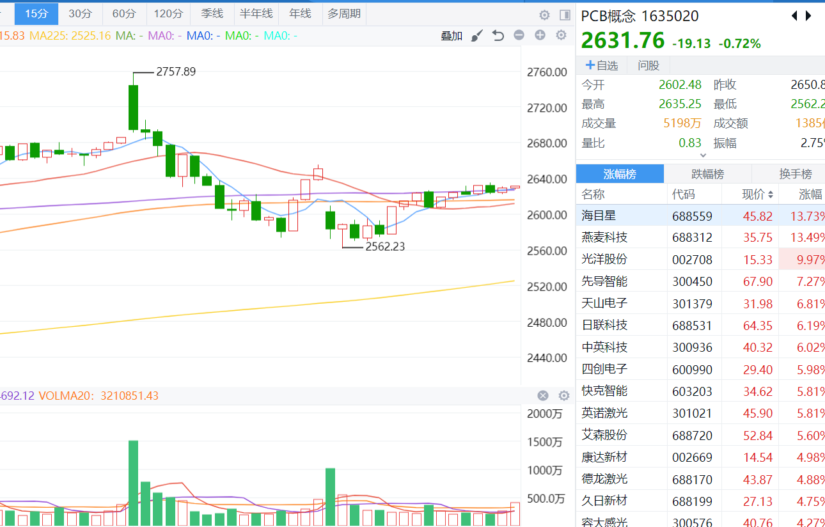Zoom in chart with plus icon
The image size is (825, 527).
tap(540, 36)
